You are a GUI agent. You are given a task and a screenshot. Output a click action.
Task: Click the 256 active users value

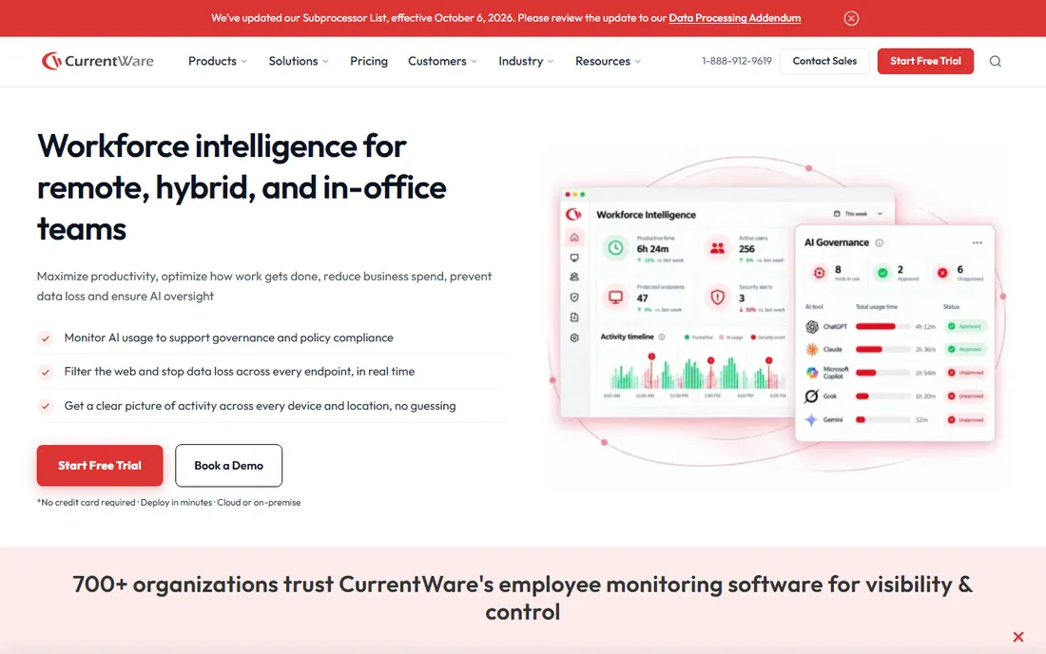pos(746,249)
